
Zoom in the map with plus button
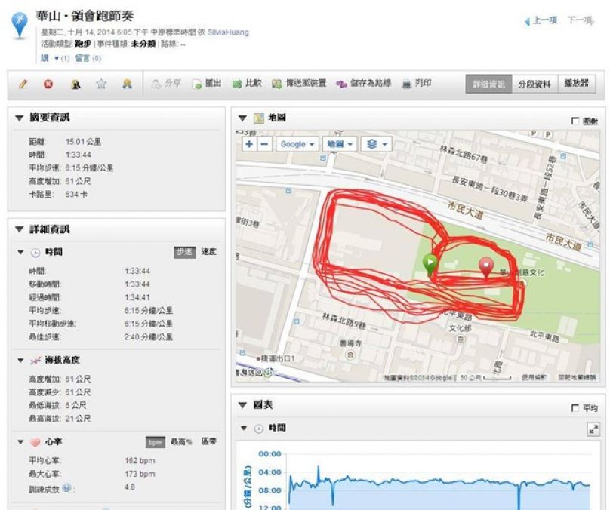tap(249, 143)
